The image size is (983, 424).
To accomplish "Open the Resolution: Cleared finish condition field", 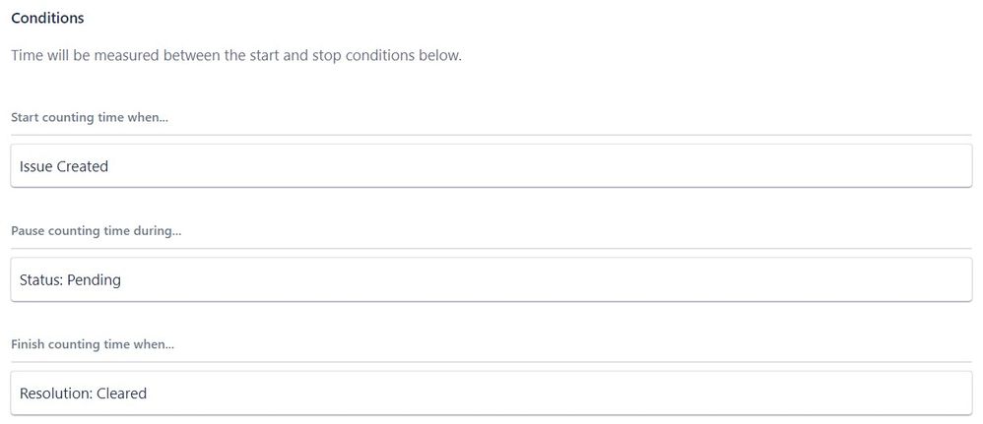I will click(x=491, y=394).
